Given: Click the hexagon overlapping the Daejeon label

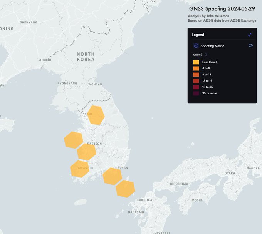Looking at the screenshot, I should pos(87,152).
